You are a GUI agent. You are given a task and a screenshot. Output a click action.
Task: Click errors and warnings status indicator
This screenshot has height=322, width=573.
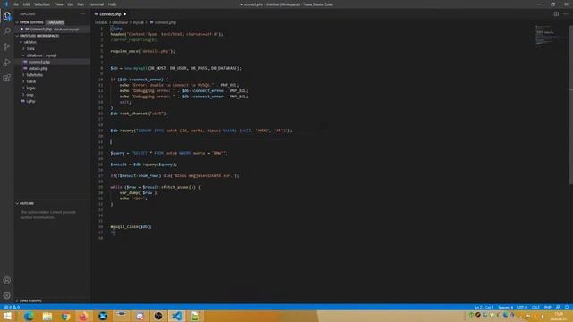[x=12, y=308]
